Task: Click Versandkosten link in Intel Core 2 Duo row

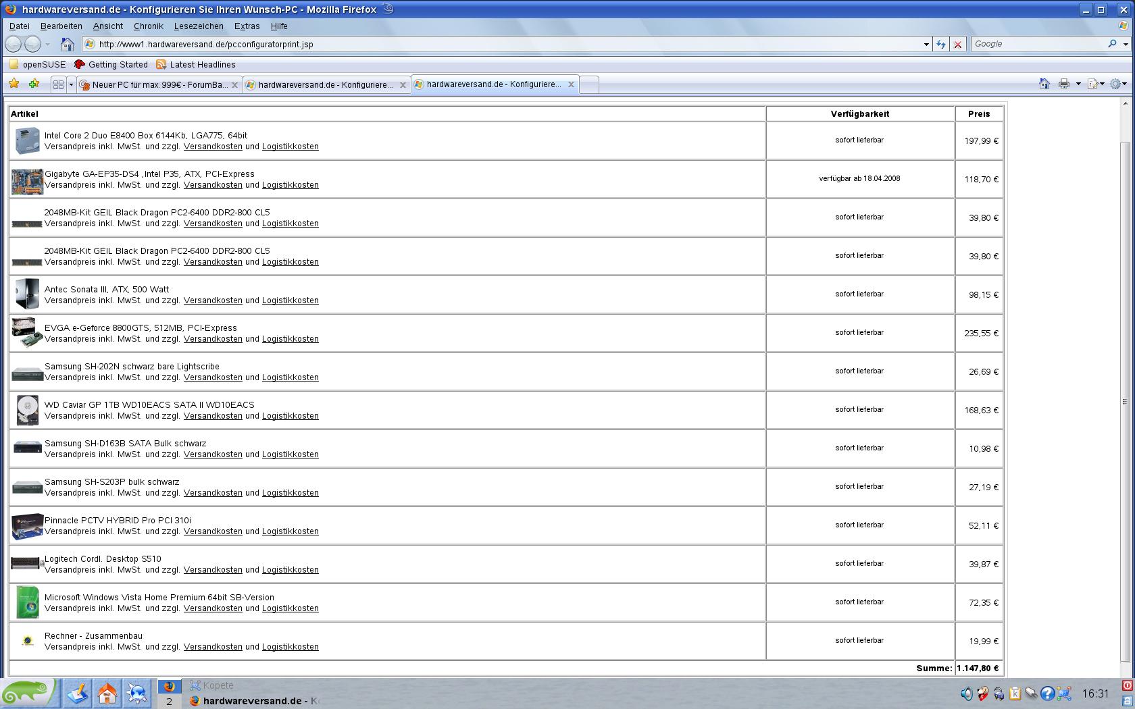Action: pyautogui.click(x=213, y=147)
